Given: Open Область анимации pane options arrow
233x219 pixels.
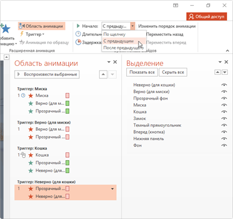Looking at the screenshot, I should [109, 62].
